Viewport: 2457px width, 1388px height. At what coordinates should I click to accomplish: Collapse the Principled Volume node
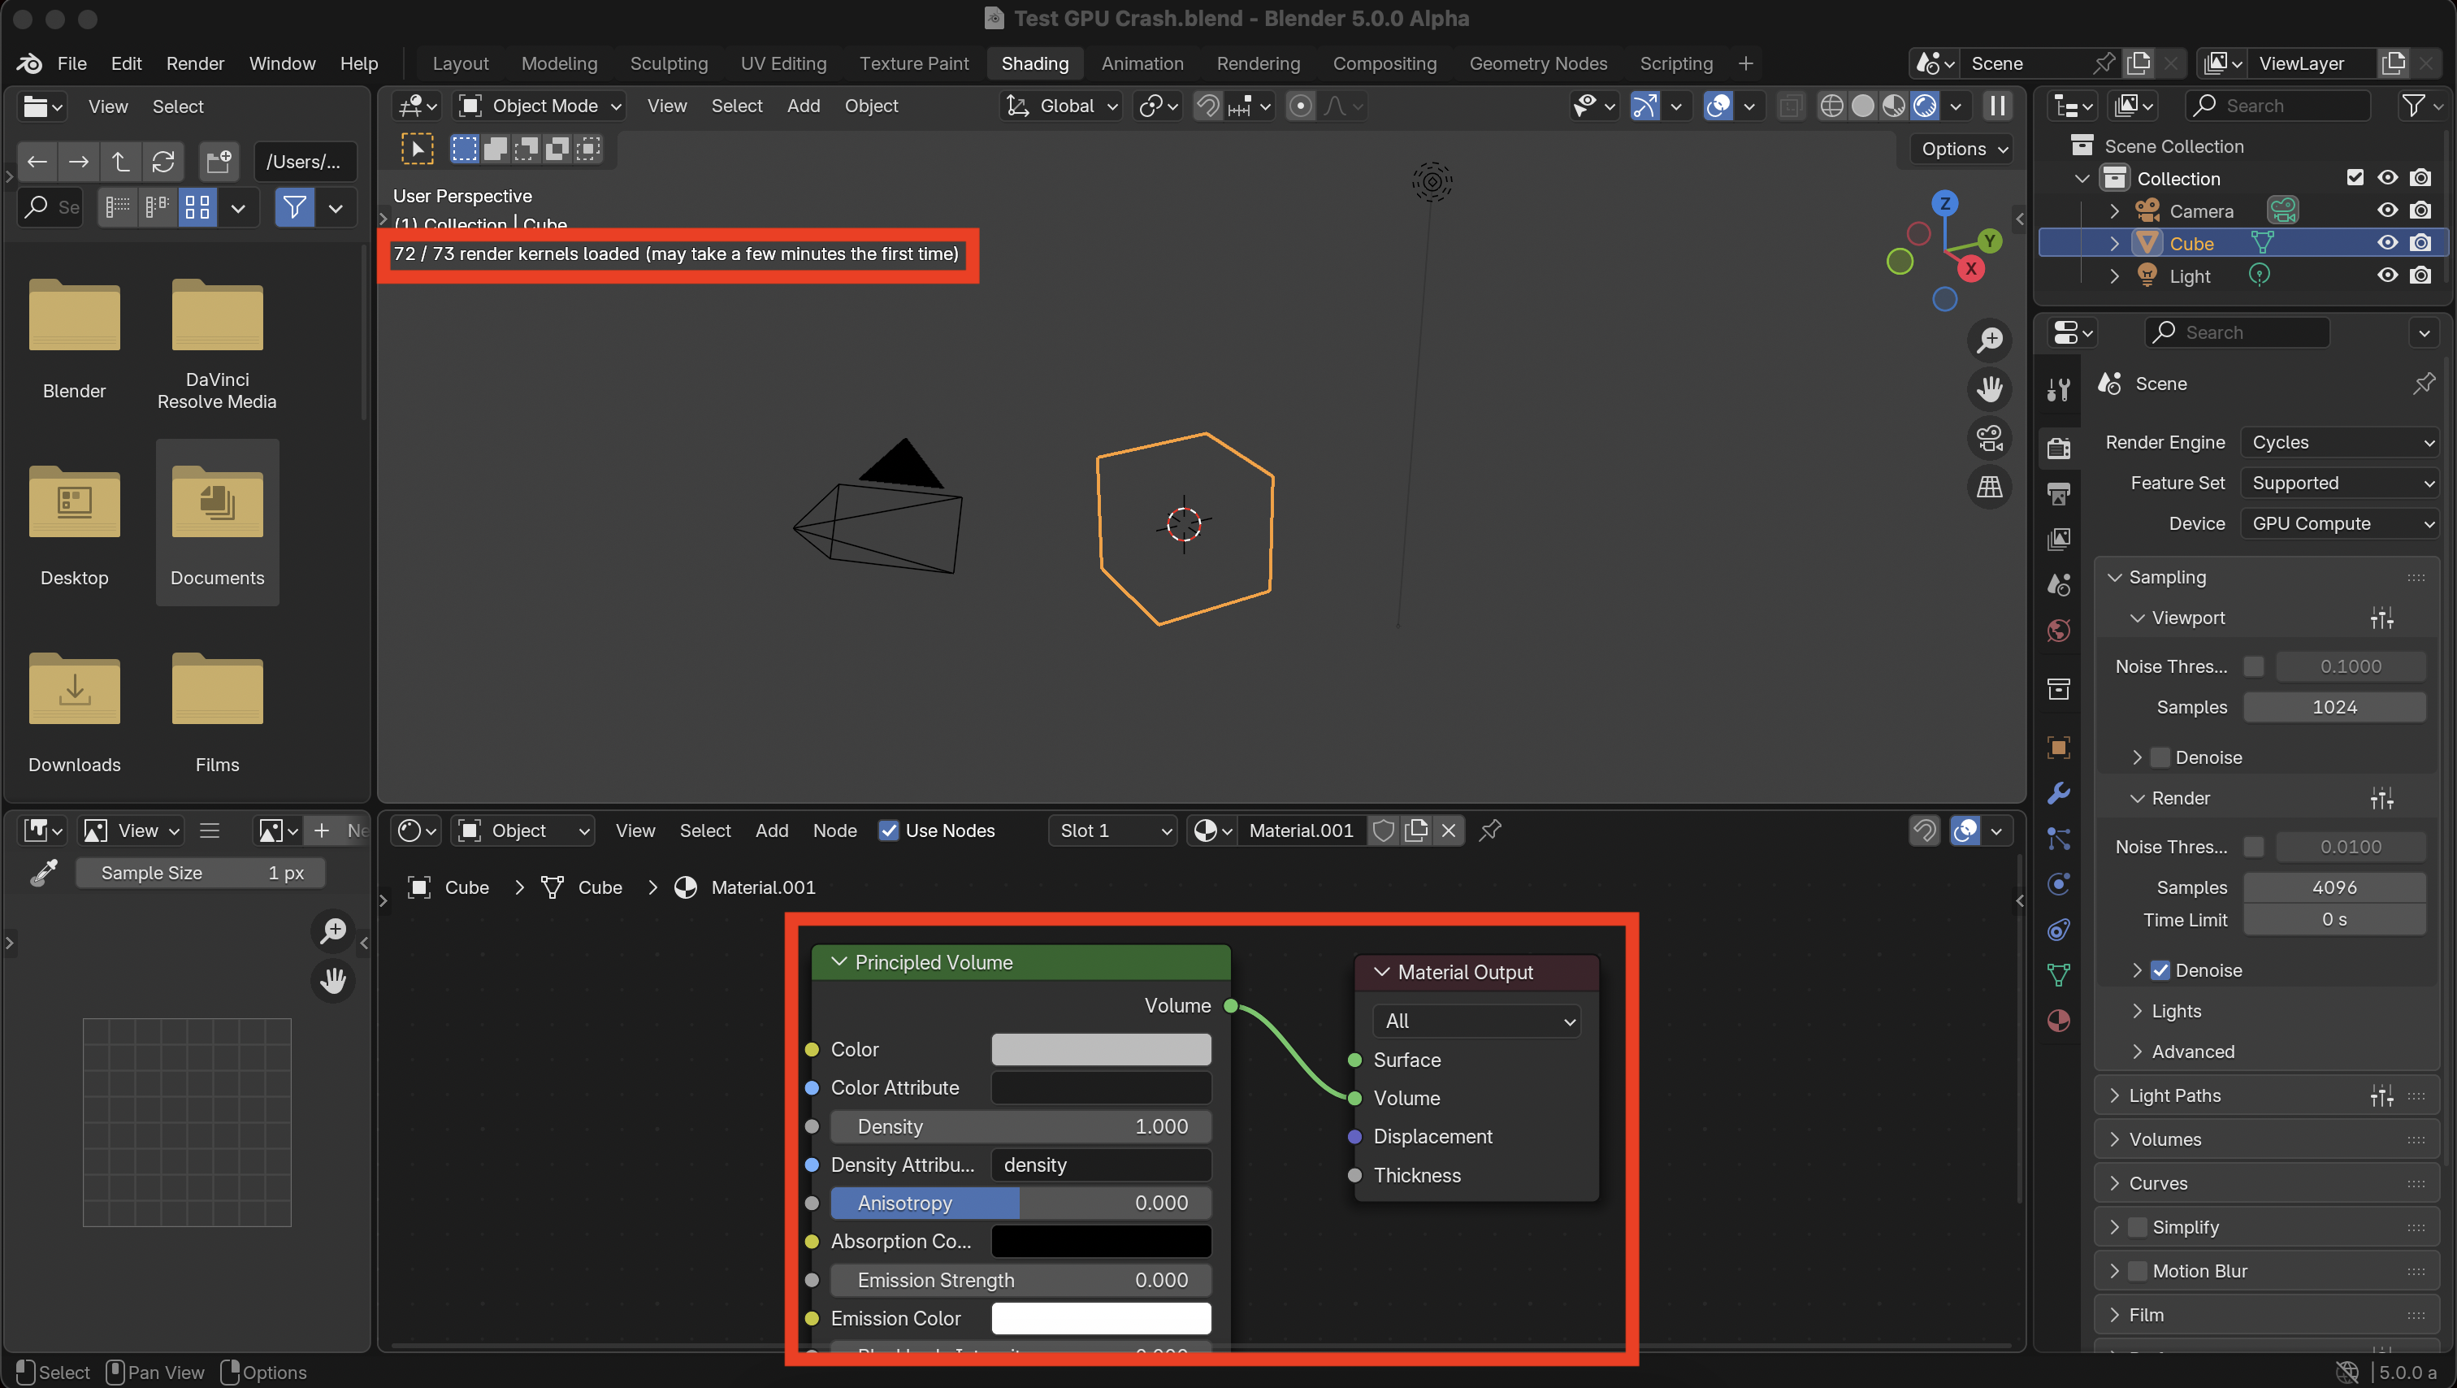pyautogui.click(x=838, y=961)
